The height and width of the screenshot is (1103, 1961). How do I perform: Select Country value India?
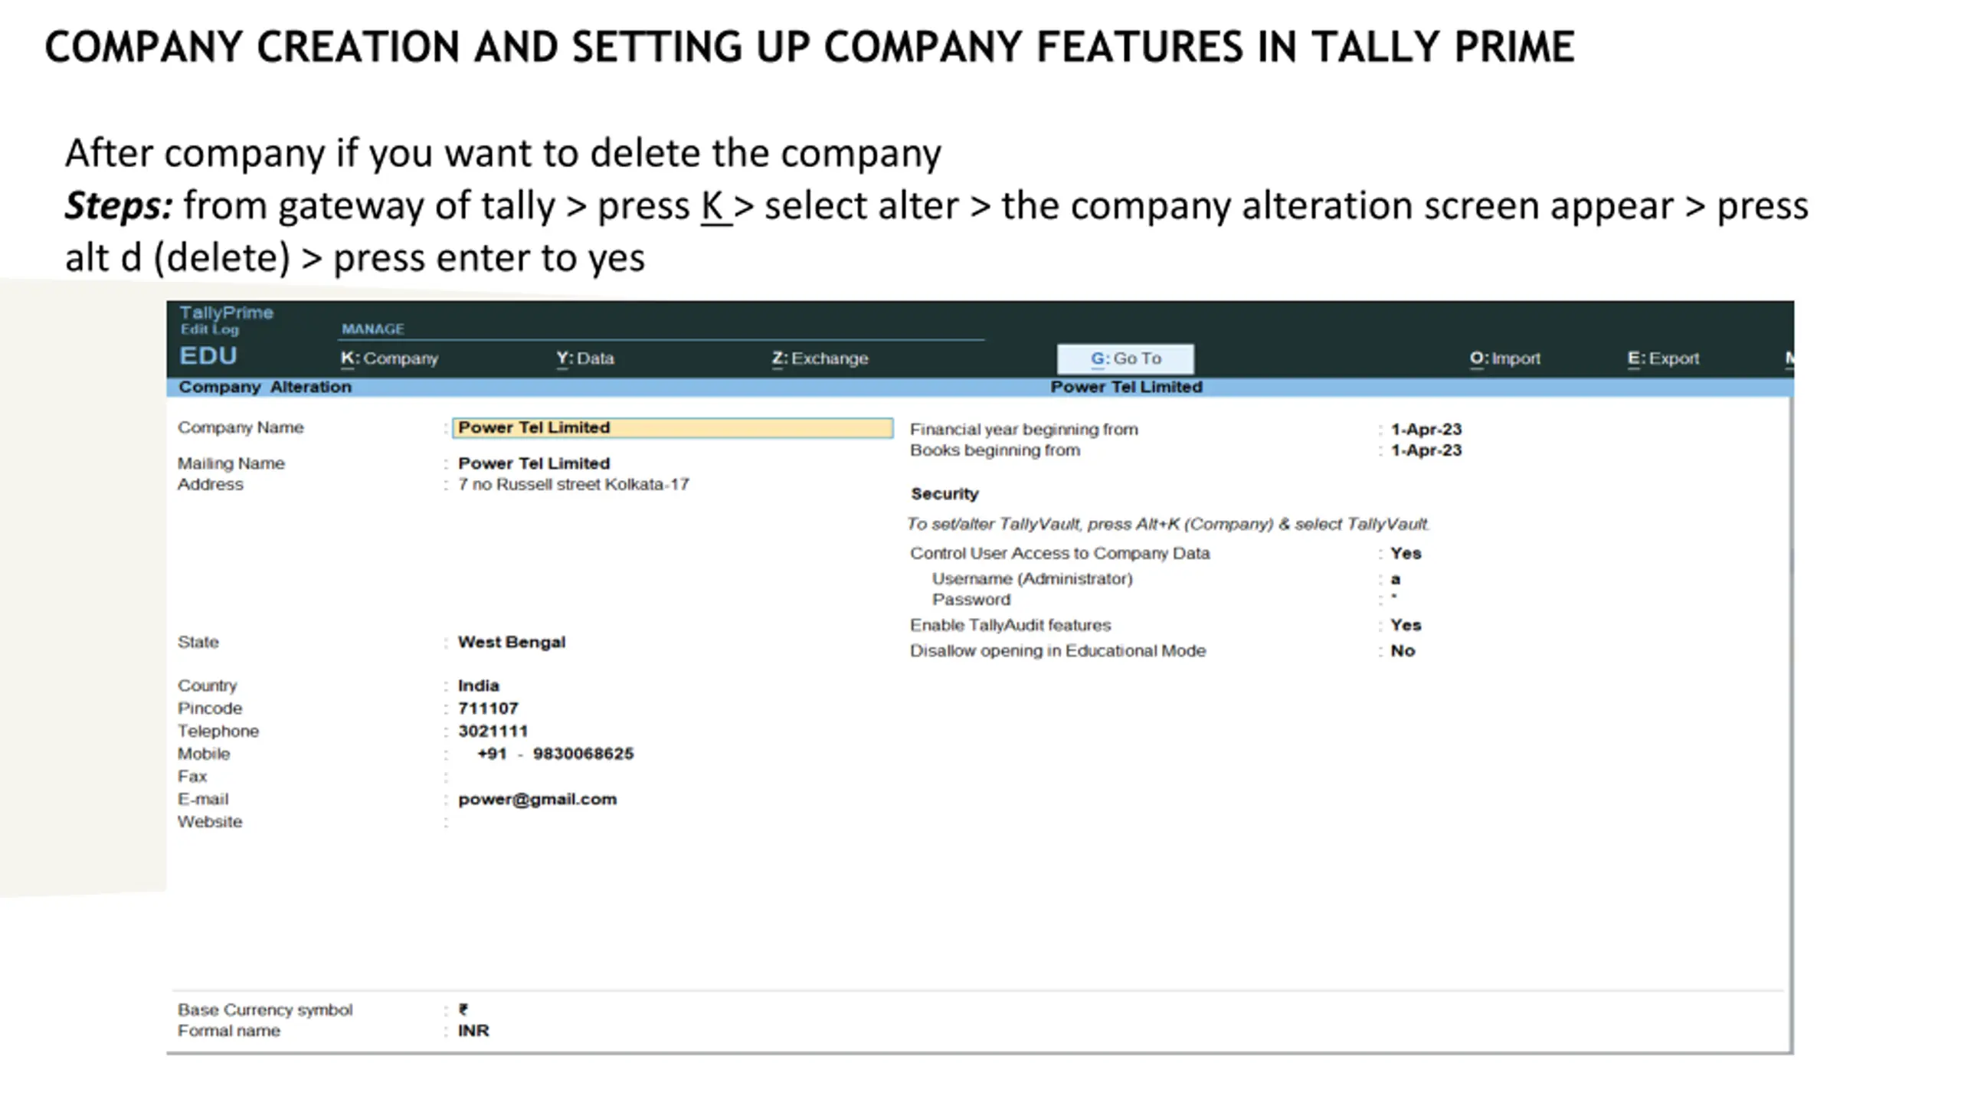coord(478,686)
